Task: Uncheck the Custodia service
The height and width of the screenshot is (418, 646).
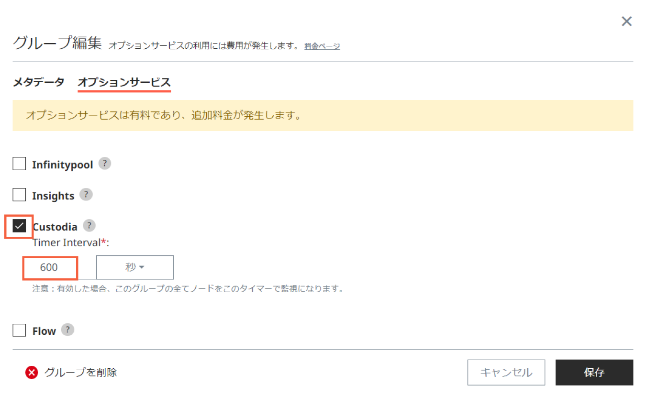Action: tap(19, 226)
